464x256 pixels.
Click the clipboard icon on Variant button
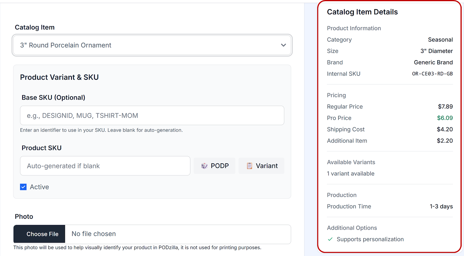click(249, 166)
